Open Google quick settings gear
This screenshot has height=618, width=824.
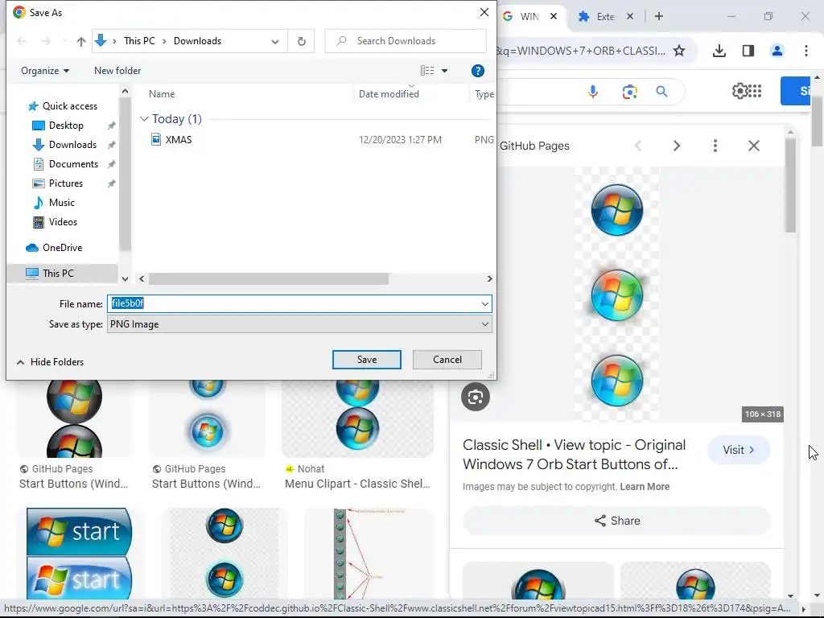coord(740,91)
